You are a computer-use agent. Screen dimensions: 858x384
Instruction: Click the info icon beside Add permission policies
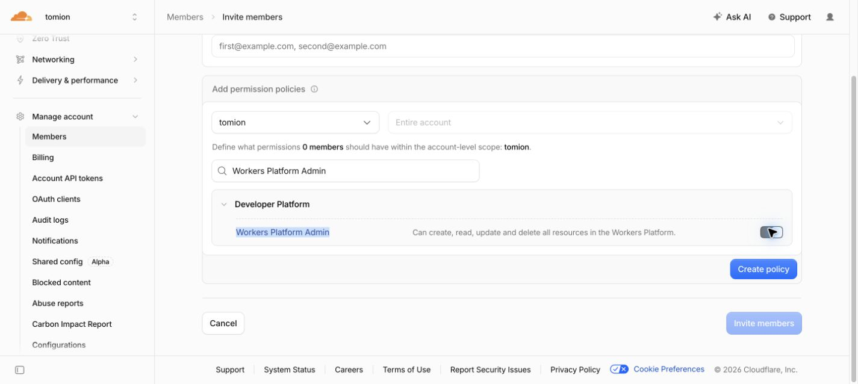click(x=314, y=89)
